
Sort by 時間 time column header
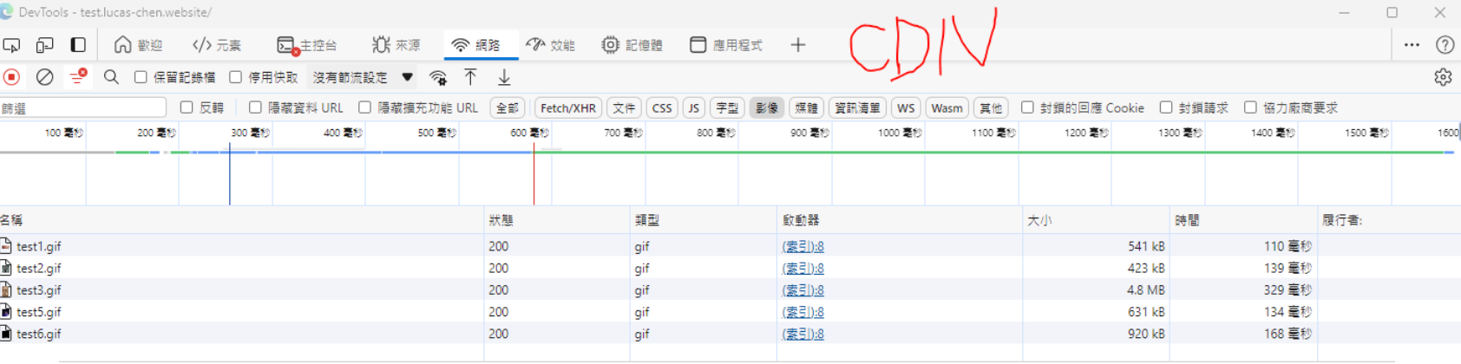[1243, 220]
